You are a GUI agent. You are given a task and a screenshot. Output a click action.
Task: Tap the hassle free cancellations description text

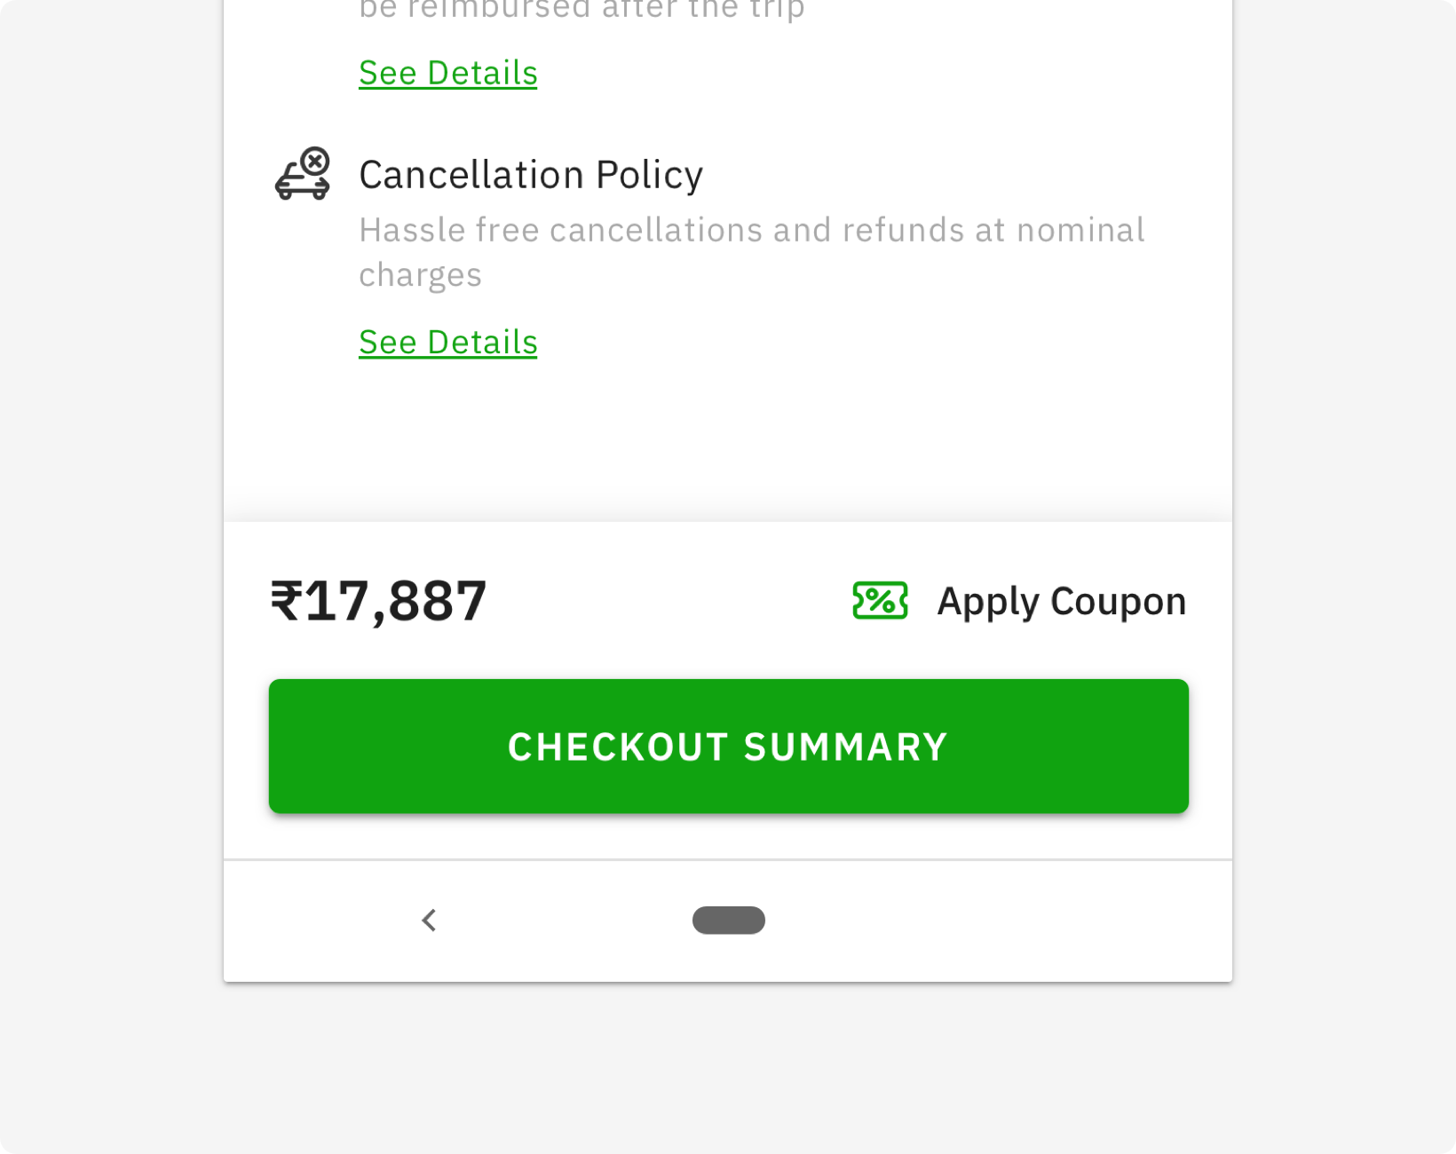(752, 252)
